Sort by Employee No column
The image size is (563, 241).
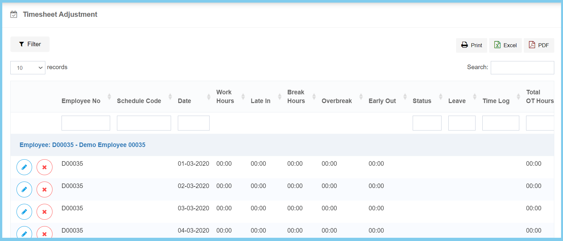pos(81,101)
